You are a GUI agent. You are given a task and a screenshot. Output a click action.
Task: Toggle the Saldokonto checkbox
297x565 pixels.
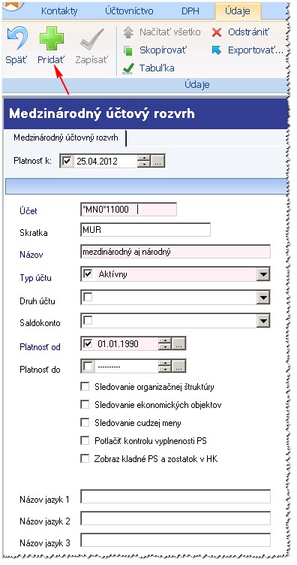tap(87, 320)
